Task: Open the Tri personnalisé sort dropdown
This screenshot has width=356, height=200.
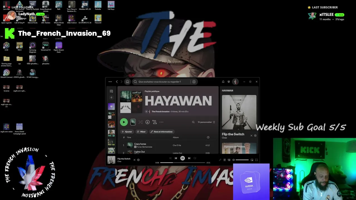Action: (x=206, y=122)
